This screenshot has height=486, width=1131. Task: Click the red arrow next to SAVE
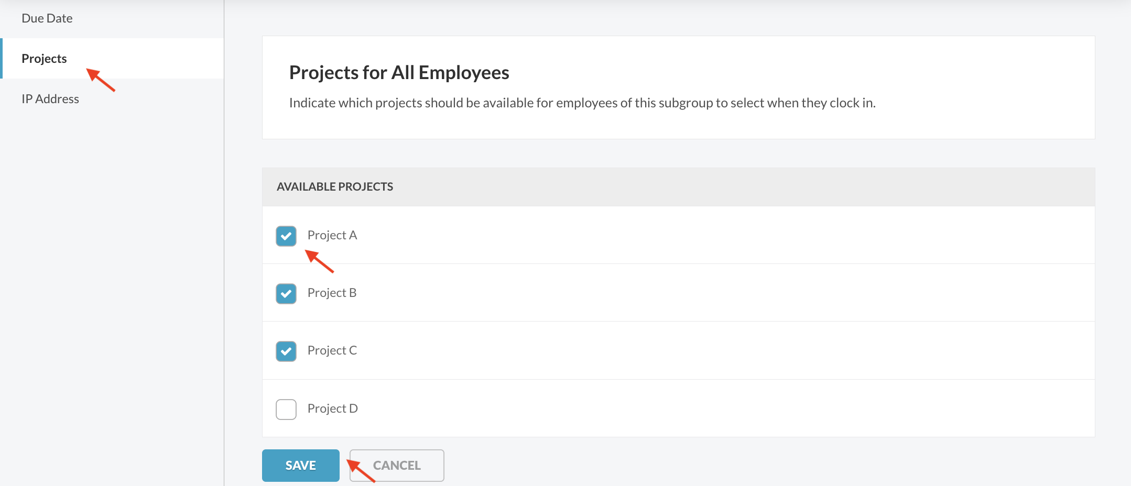coord(361,470)
